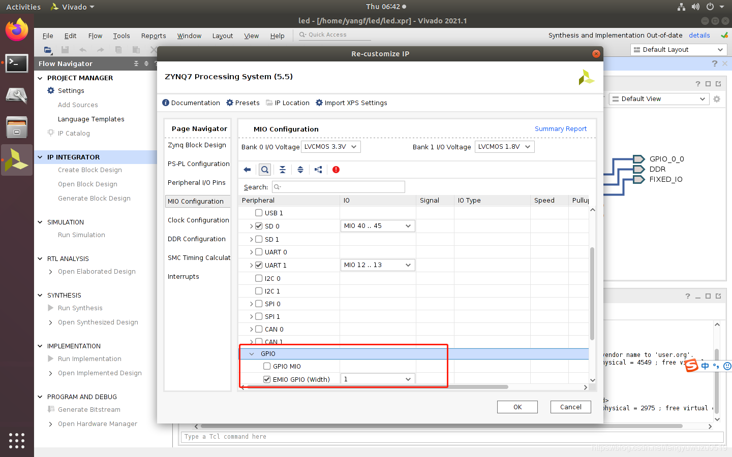Viewport: 732px width, 457px height.
Task: Open the Summary Report link
Action: click(560, 128)
